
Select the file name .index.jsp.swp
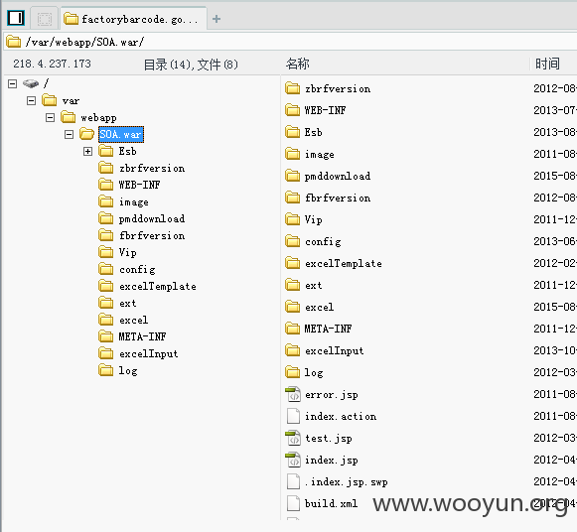[x=346, y=482]
